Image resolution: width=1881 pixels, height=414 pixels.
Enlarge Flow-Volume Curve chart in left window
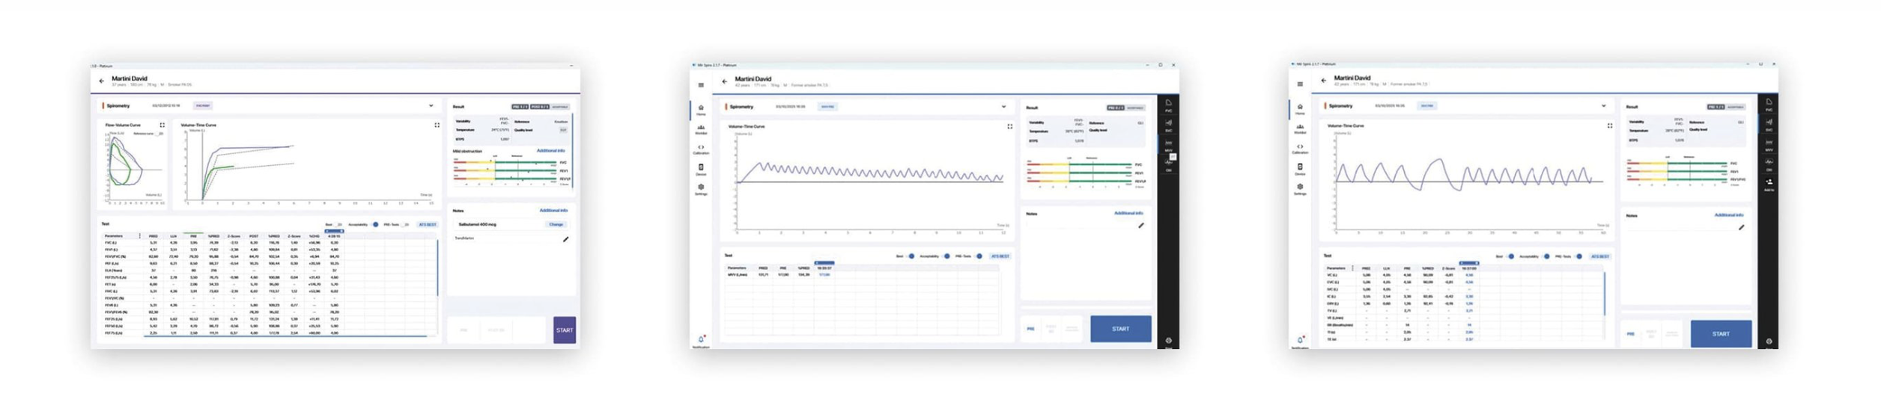click(x=162, y=125)
